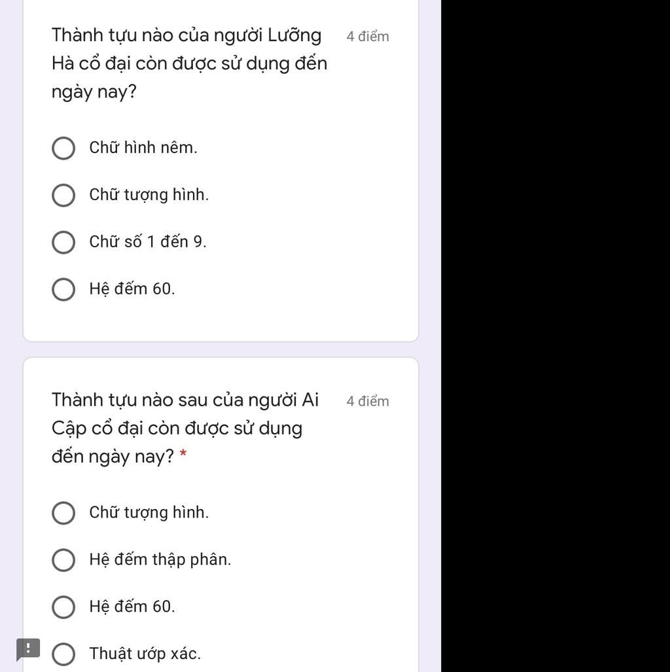
Task: Click the 'Thuật ướp xác.' label text
Action: (x=145, y=654)
